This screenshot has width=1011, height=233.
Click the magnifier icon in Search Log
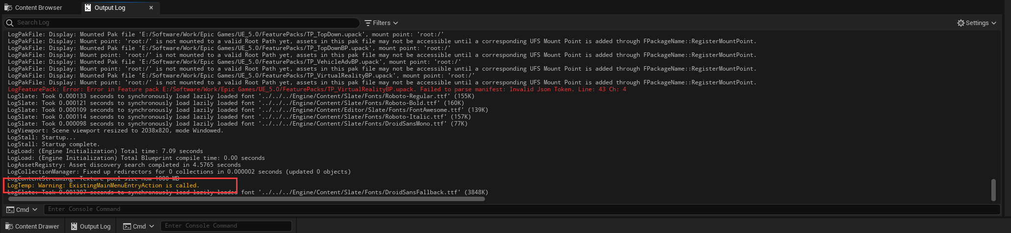point(10,23)
